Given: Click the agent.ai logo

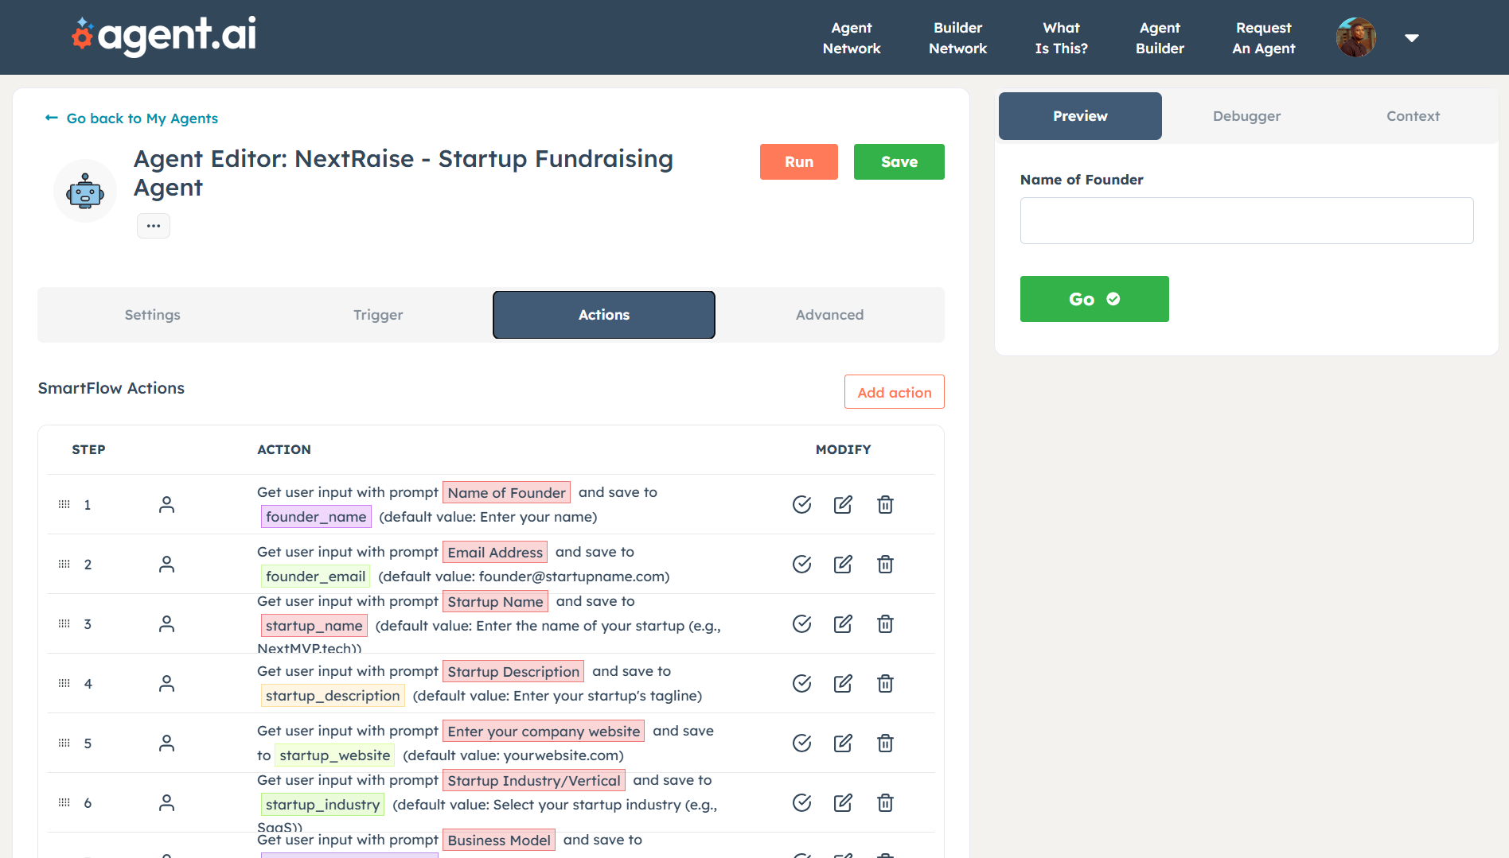Looking at the screenshot, I should coord(164,36).
